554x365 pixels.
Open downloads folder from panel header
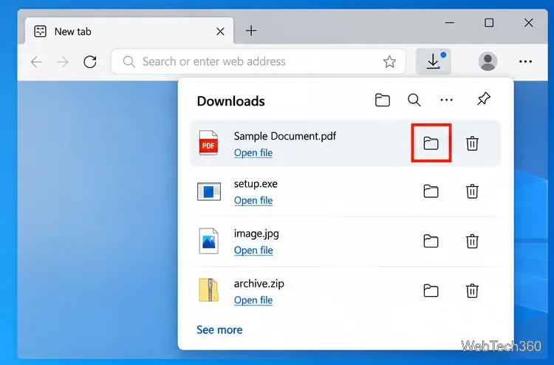[x=383, y=100]
